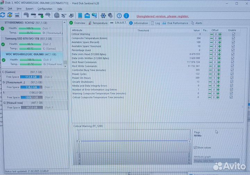This screenshot has height=175, width=250.
Task: Click the minus offset for Composite Temperature row
Action: [x=211, y=38]
